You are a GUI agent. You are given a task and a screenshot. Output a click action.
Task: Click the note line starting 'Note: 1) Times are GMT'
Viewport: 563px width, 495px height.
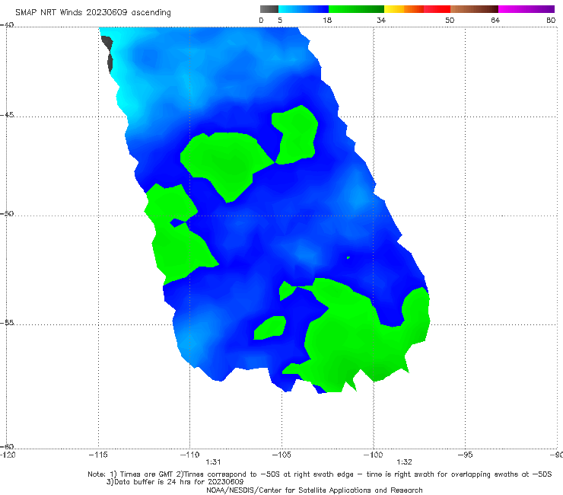tap(320, 474)
